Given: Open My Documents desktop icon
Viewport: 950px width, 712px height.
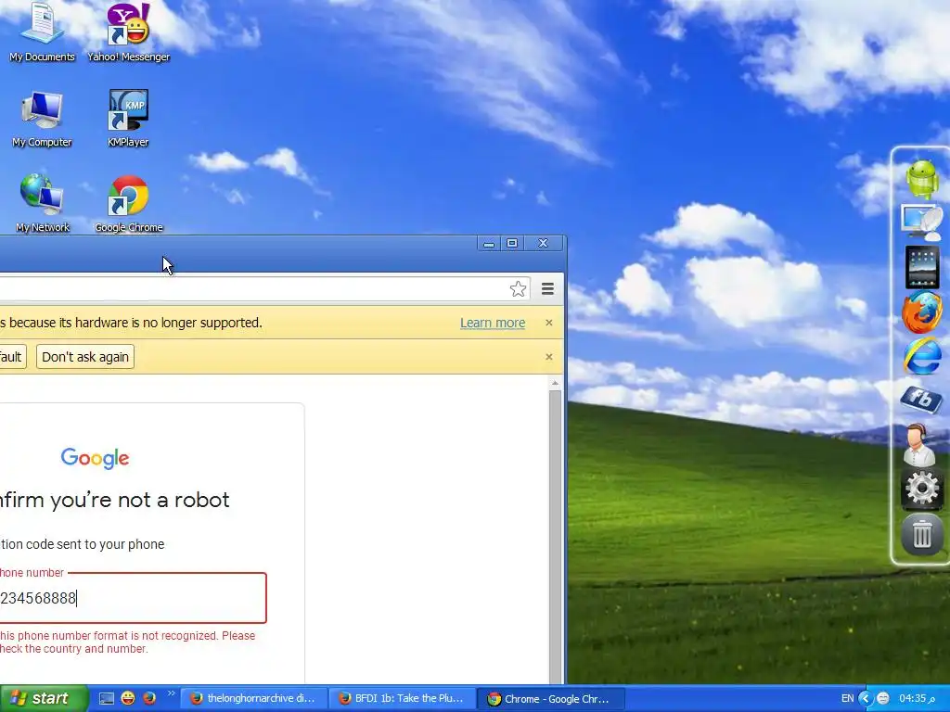Looking at the screenshot, I should click(x=42, y=32).
